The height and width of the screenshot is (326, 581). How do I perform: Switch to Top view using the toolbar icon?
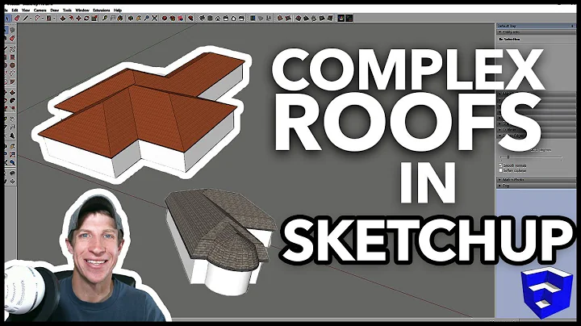click(210, 18)
